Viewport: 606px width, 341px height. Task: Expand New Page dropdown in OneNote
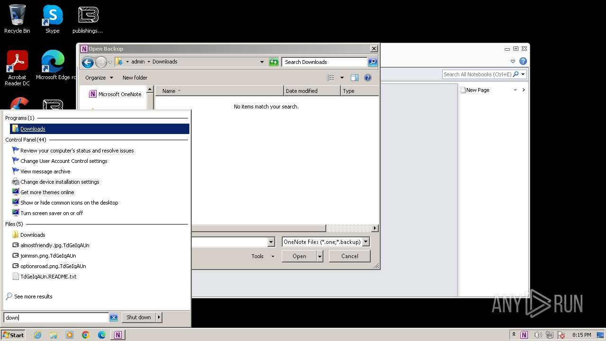click(x=515, y=90)
